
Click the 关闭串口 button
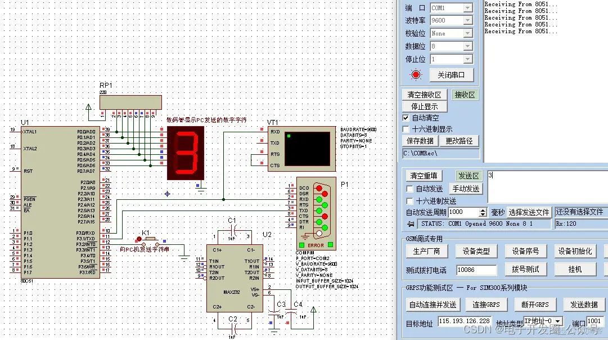[x=451, y=75]
